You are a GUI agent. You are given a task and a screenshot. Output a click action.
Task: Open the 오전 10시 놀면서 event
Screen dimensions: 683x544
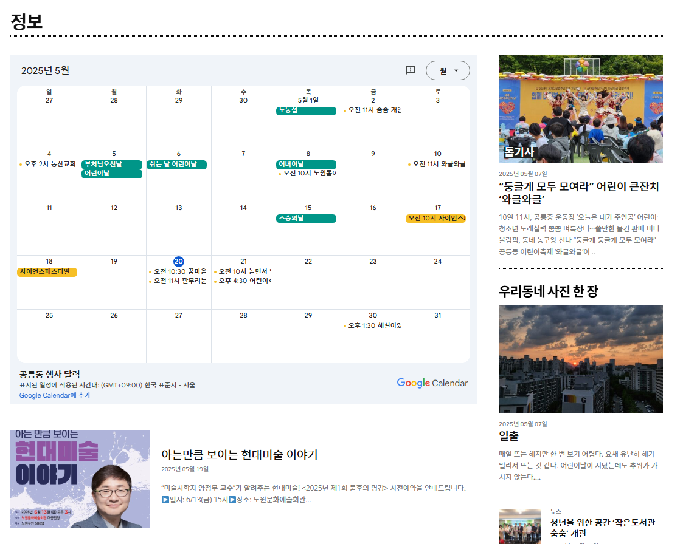point(243,272)
